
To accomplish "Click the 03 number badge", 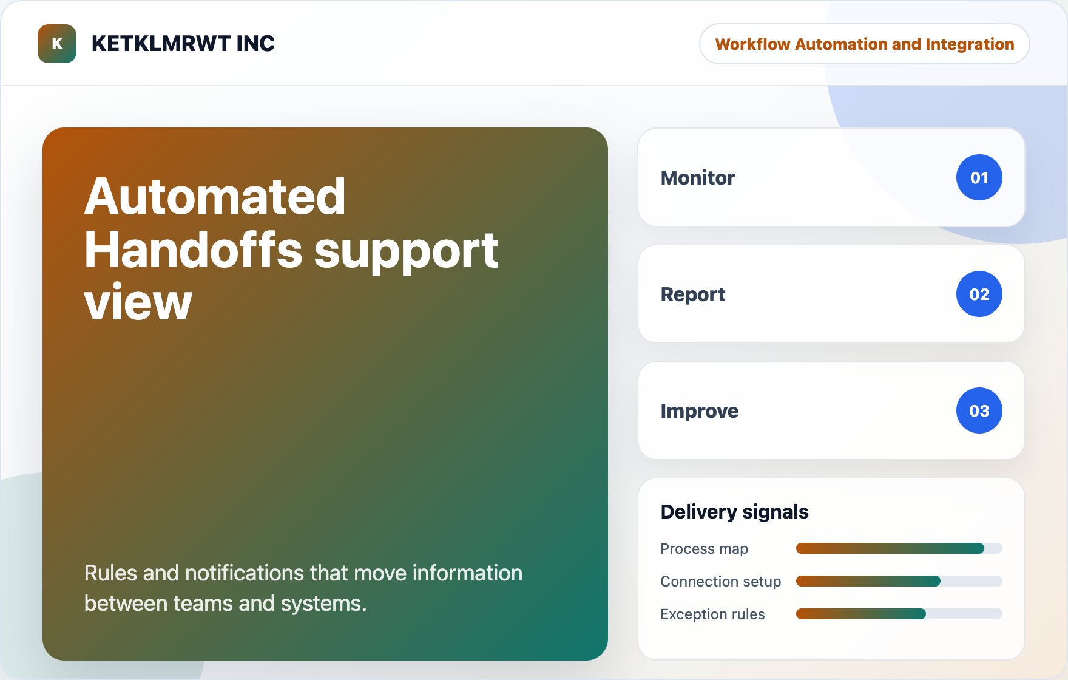I will (x=979, y=410).
